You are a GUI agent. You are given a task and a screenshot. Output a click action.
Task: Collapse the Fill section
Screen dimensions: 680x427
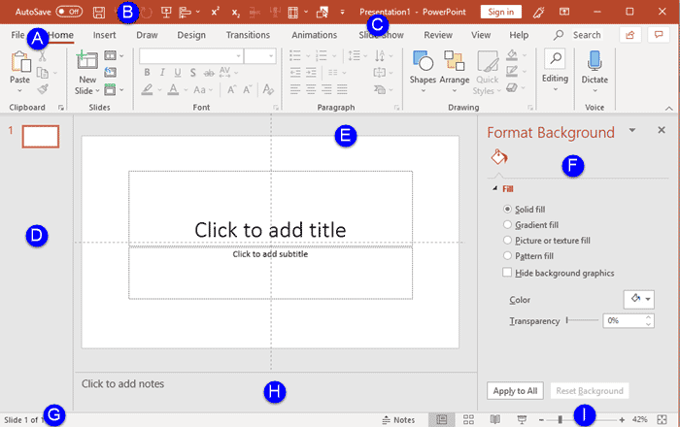pos(494,188)
